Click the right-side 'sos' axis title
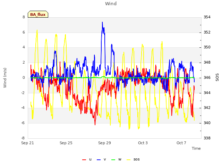Image resolution: width=222 pixels, height=166 pixels. (x=217, y=77)
